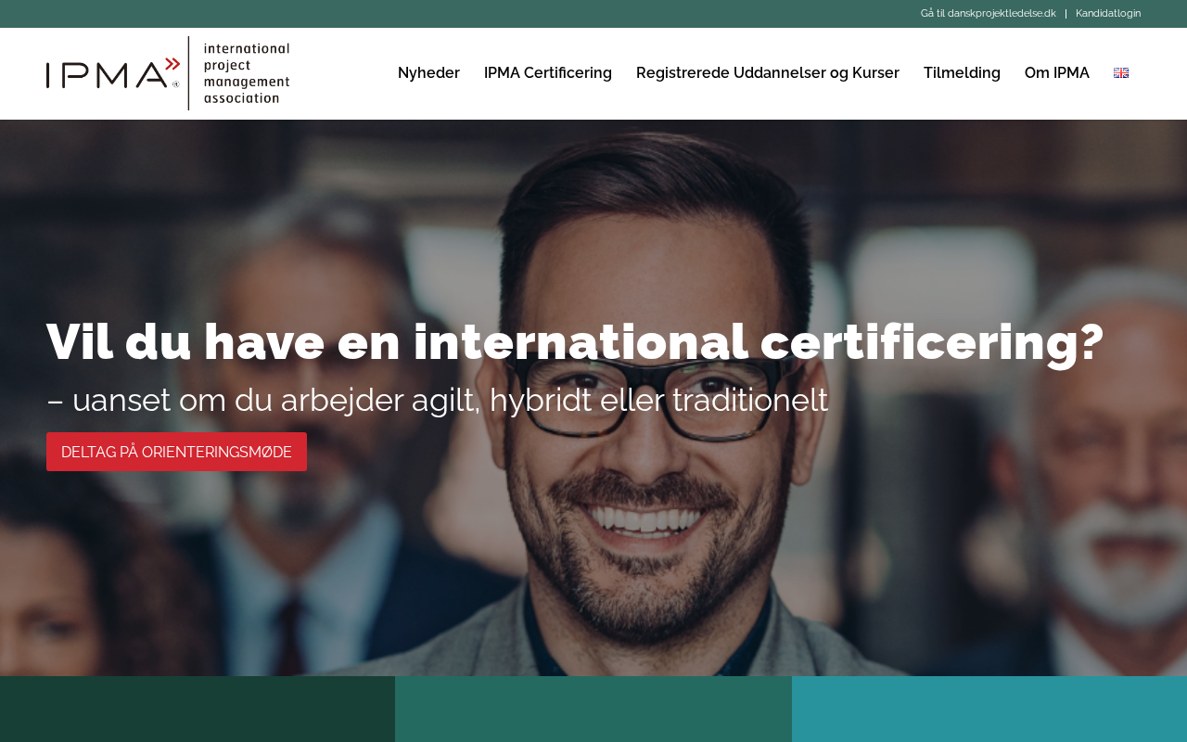The height and width of the screenshot is (742, 1187).
Task: Follow the 'Gå til danskprojektledelse.dk' link
Action: [x=989, y=14]
